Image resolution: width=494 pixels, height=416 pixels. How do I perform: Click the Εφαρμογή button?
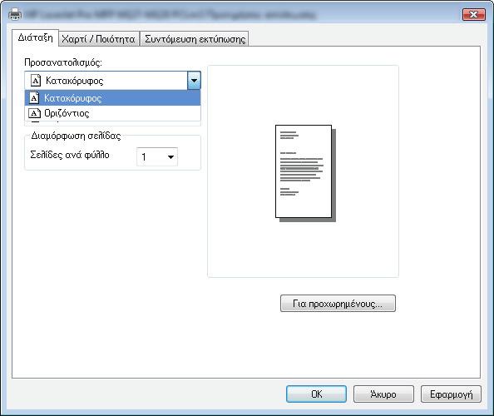point(451,394)
